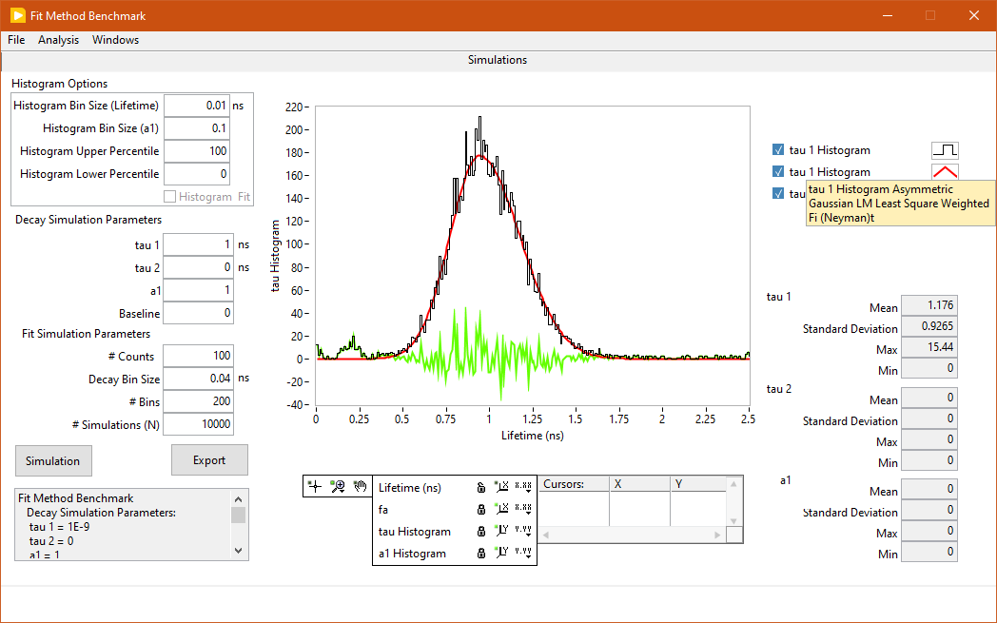Click the fa scale label in legend
The height and width of the screenshot is (623, 997).
pos(382,509)
